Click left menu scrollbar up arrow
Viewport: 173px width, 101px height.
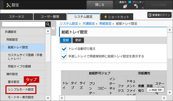point(48,31)
